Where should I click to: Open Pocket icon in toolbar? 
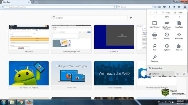click(x=164, y=7)
